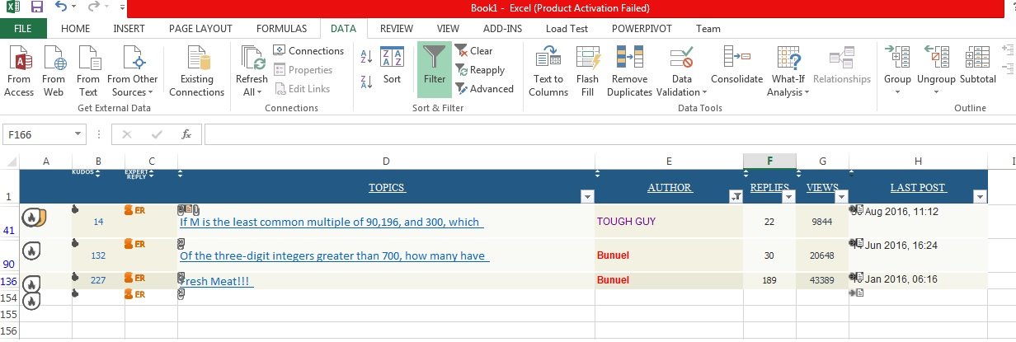Image resolution: width=1016 pixels, height=342 pixels.
Task: Import data From Web
Action: pos(54,71)
